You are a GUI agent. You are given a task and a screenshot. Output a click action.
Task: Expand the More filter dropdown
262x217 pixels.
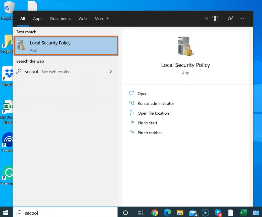click(102, 18)
